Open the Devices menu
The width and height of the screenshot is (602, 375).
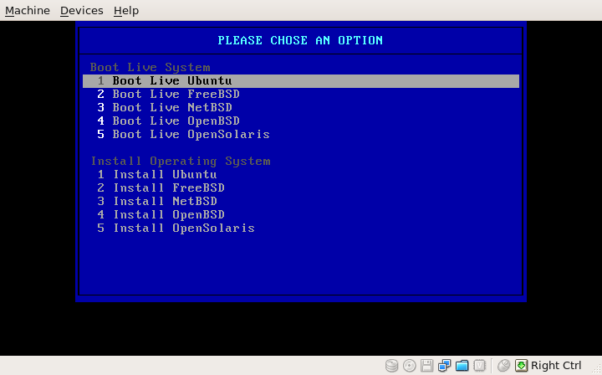pyautogui.click(x=81, y=10)
